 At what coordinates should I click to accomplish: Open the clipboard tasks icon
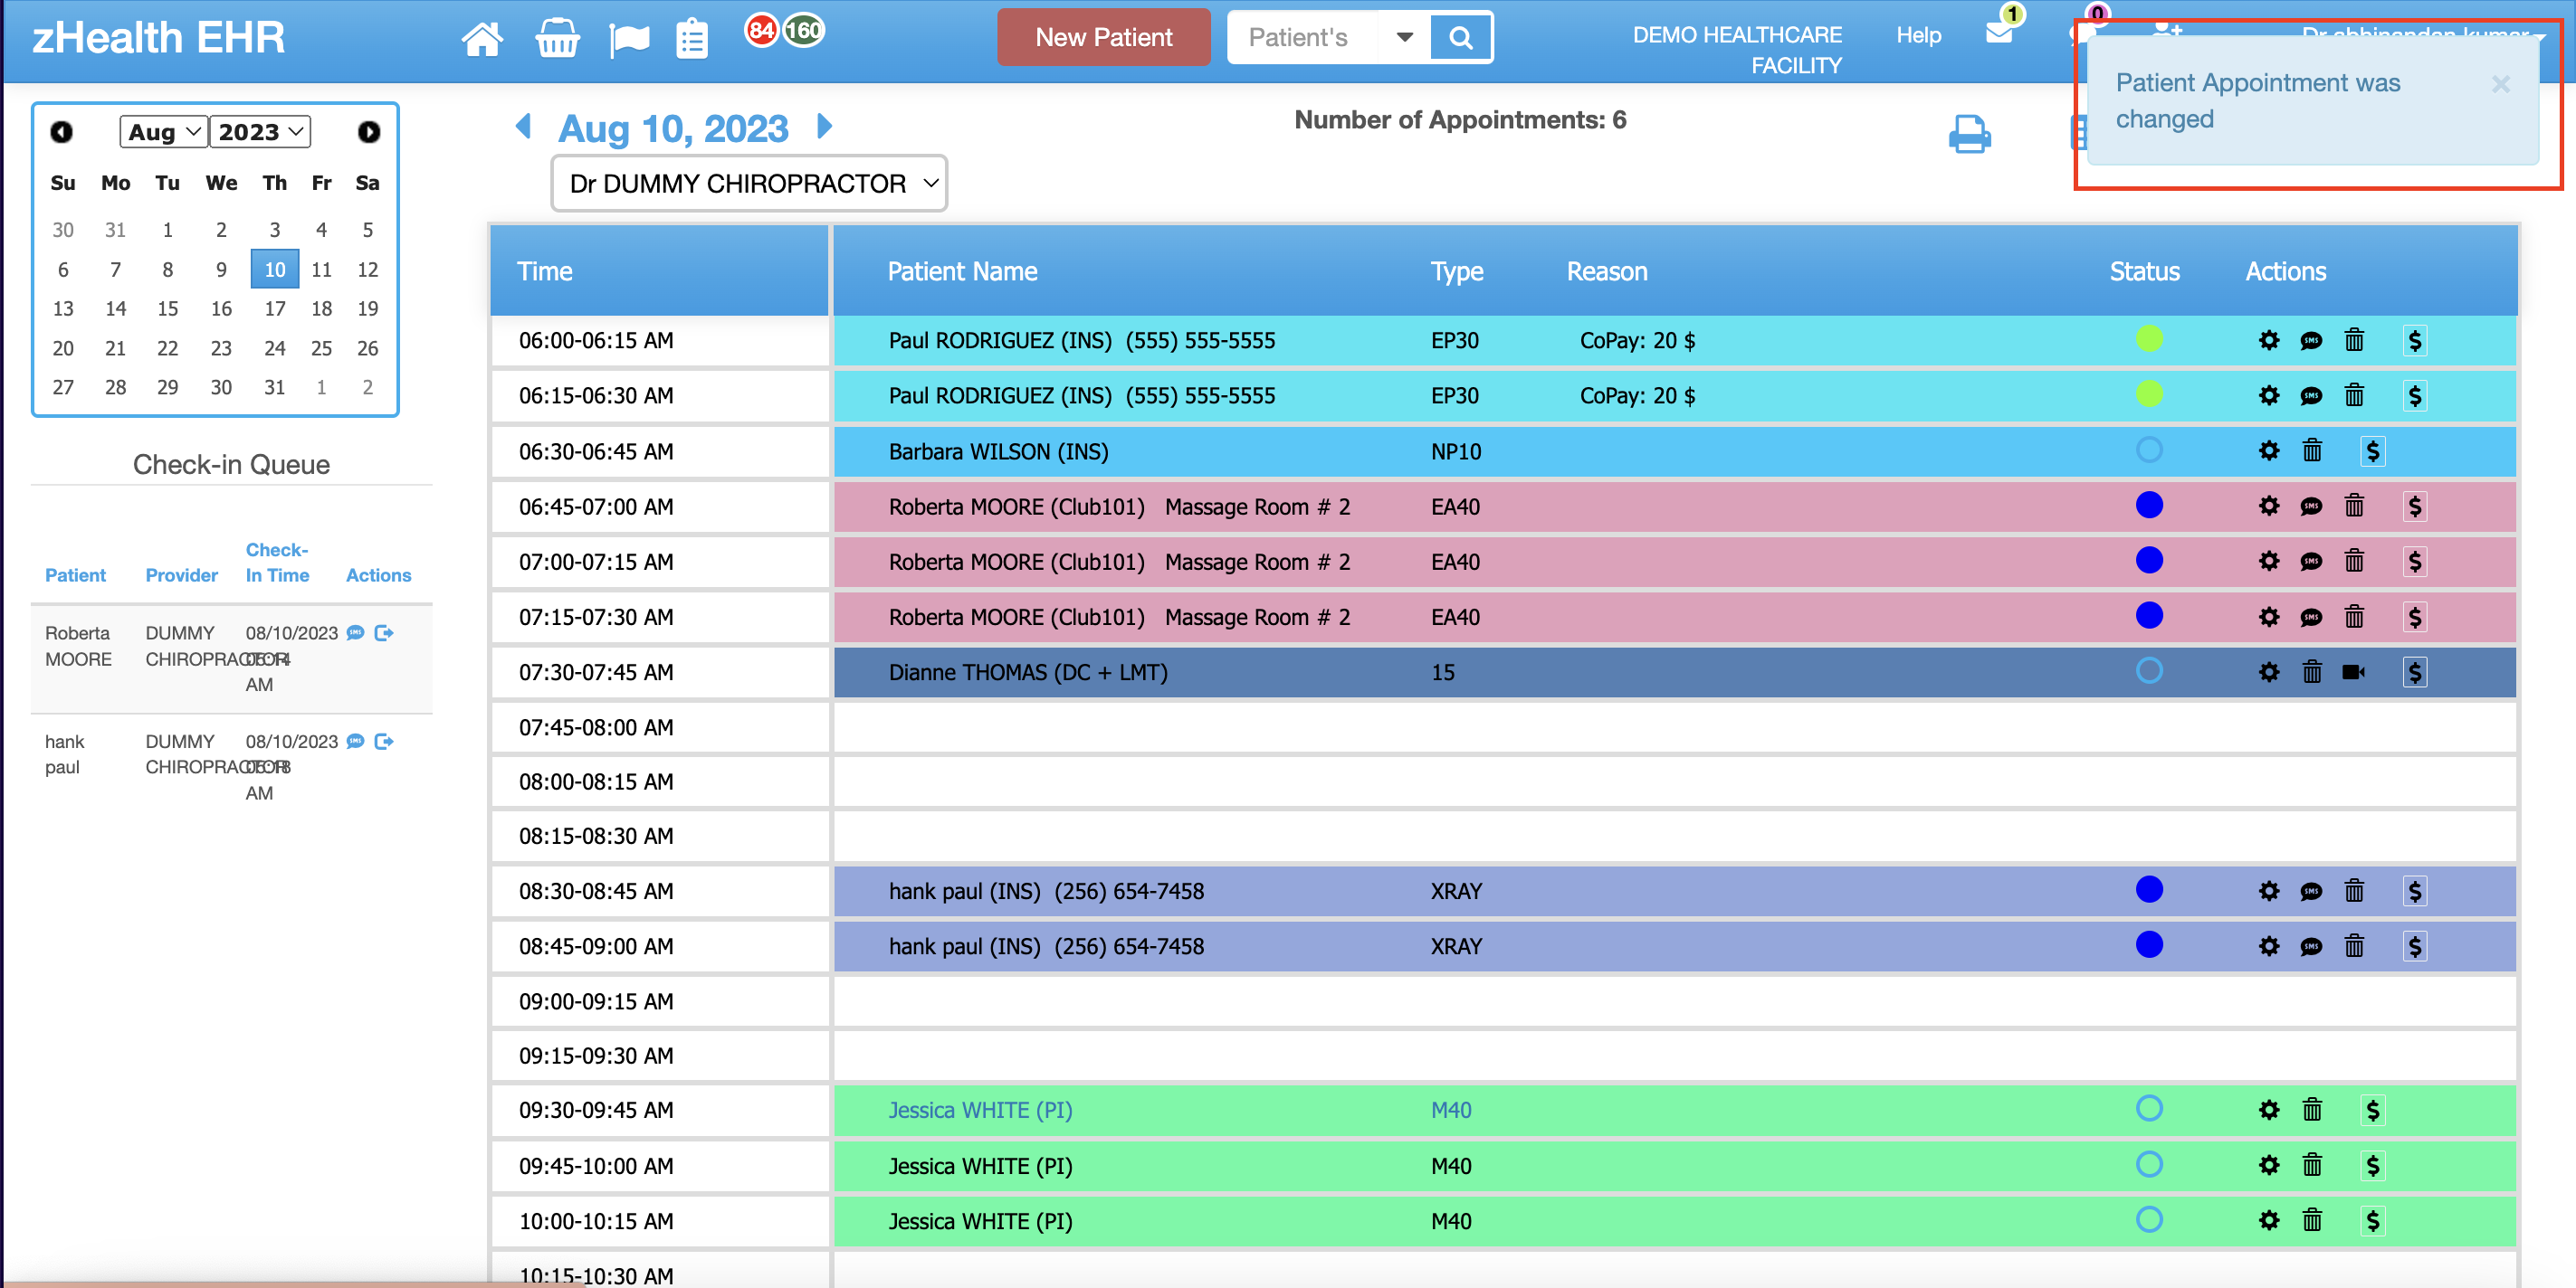[x=692, y=40]
